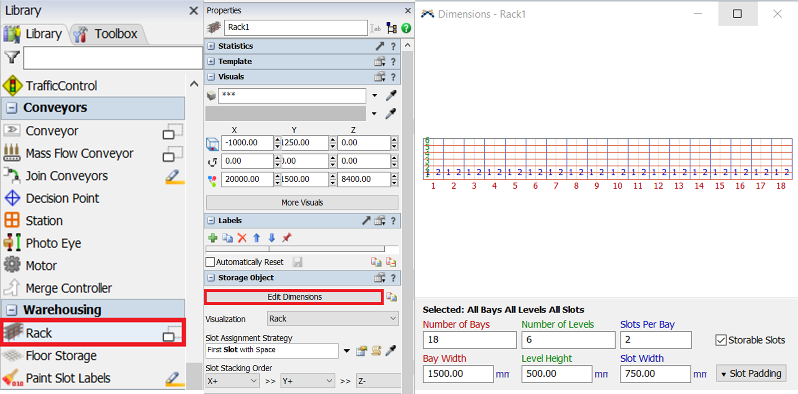Click the green help icon beside Rack1 name
This screenshot has width=798, height=394.
click(406, 28)
